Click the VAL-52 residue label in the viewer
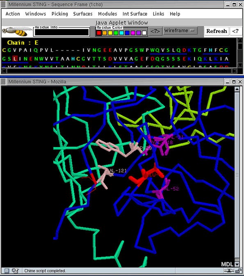244x276 pixels. (x=170, y=189)
